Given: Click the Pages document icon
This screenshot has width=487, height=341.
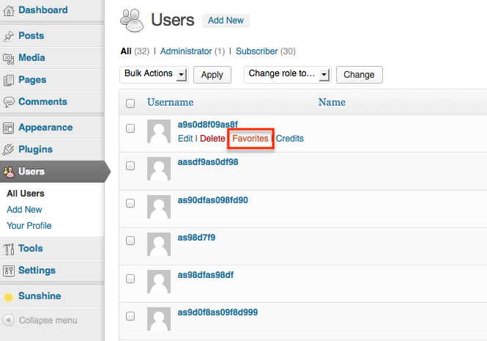Looking at the screenshot, I should point(8,80).
